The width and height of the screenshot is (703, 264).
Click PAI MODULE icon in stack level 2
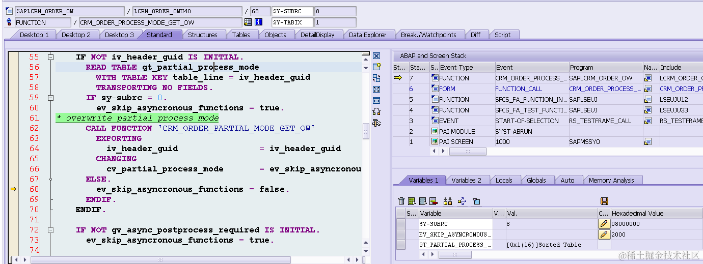click(435, 131)
